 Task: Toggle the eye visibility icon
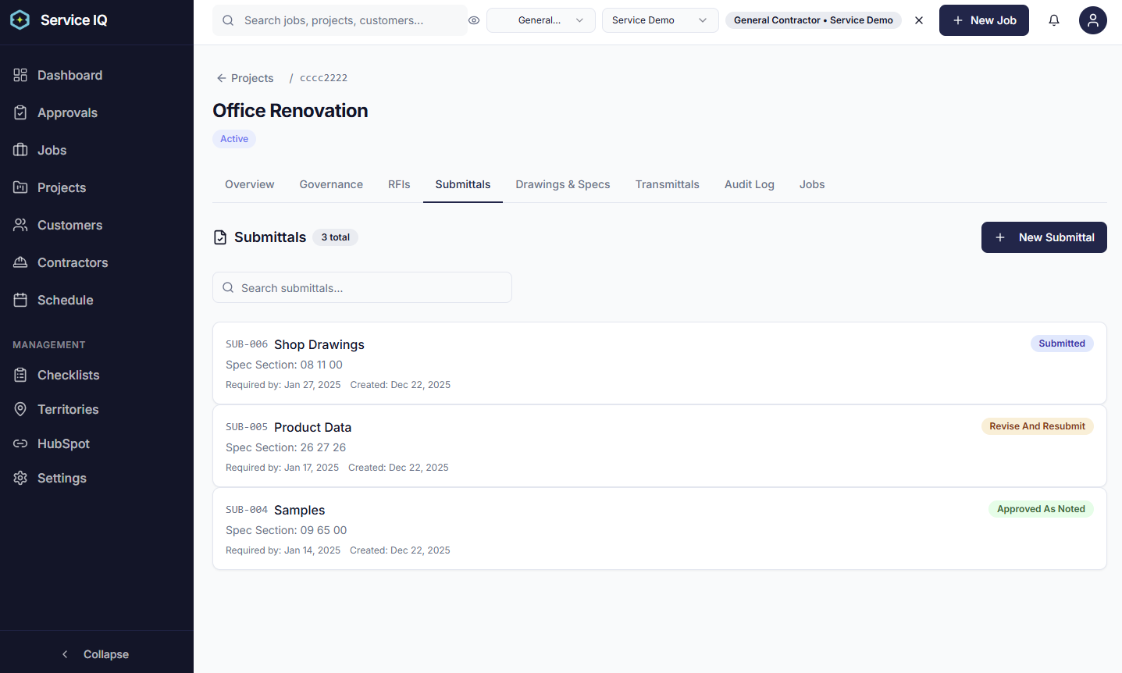pos(474,20)
